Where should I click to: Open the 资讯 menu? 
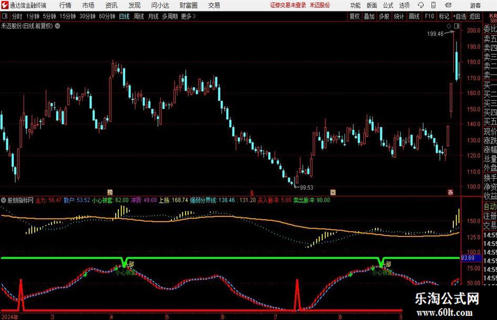point(111,5)
